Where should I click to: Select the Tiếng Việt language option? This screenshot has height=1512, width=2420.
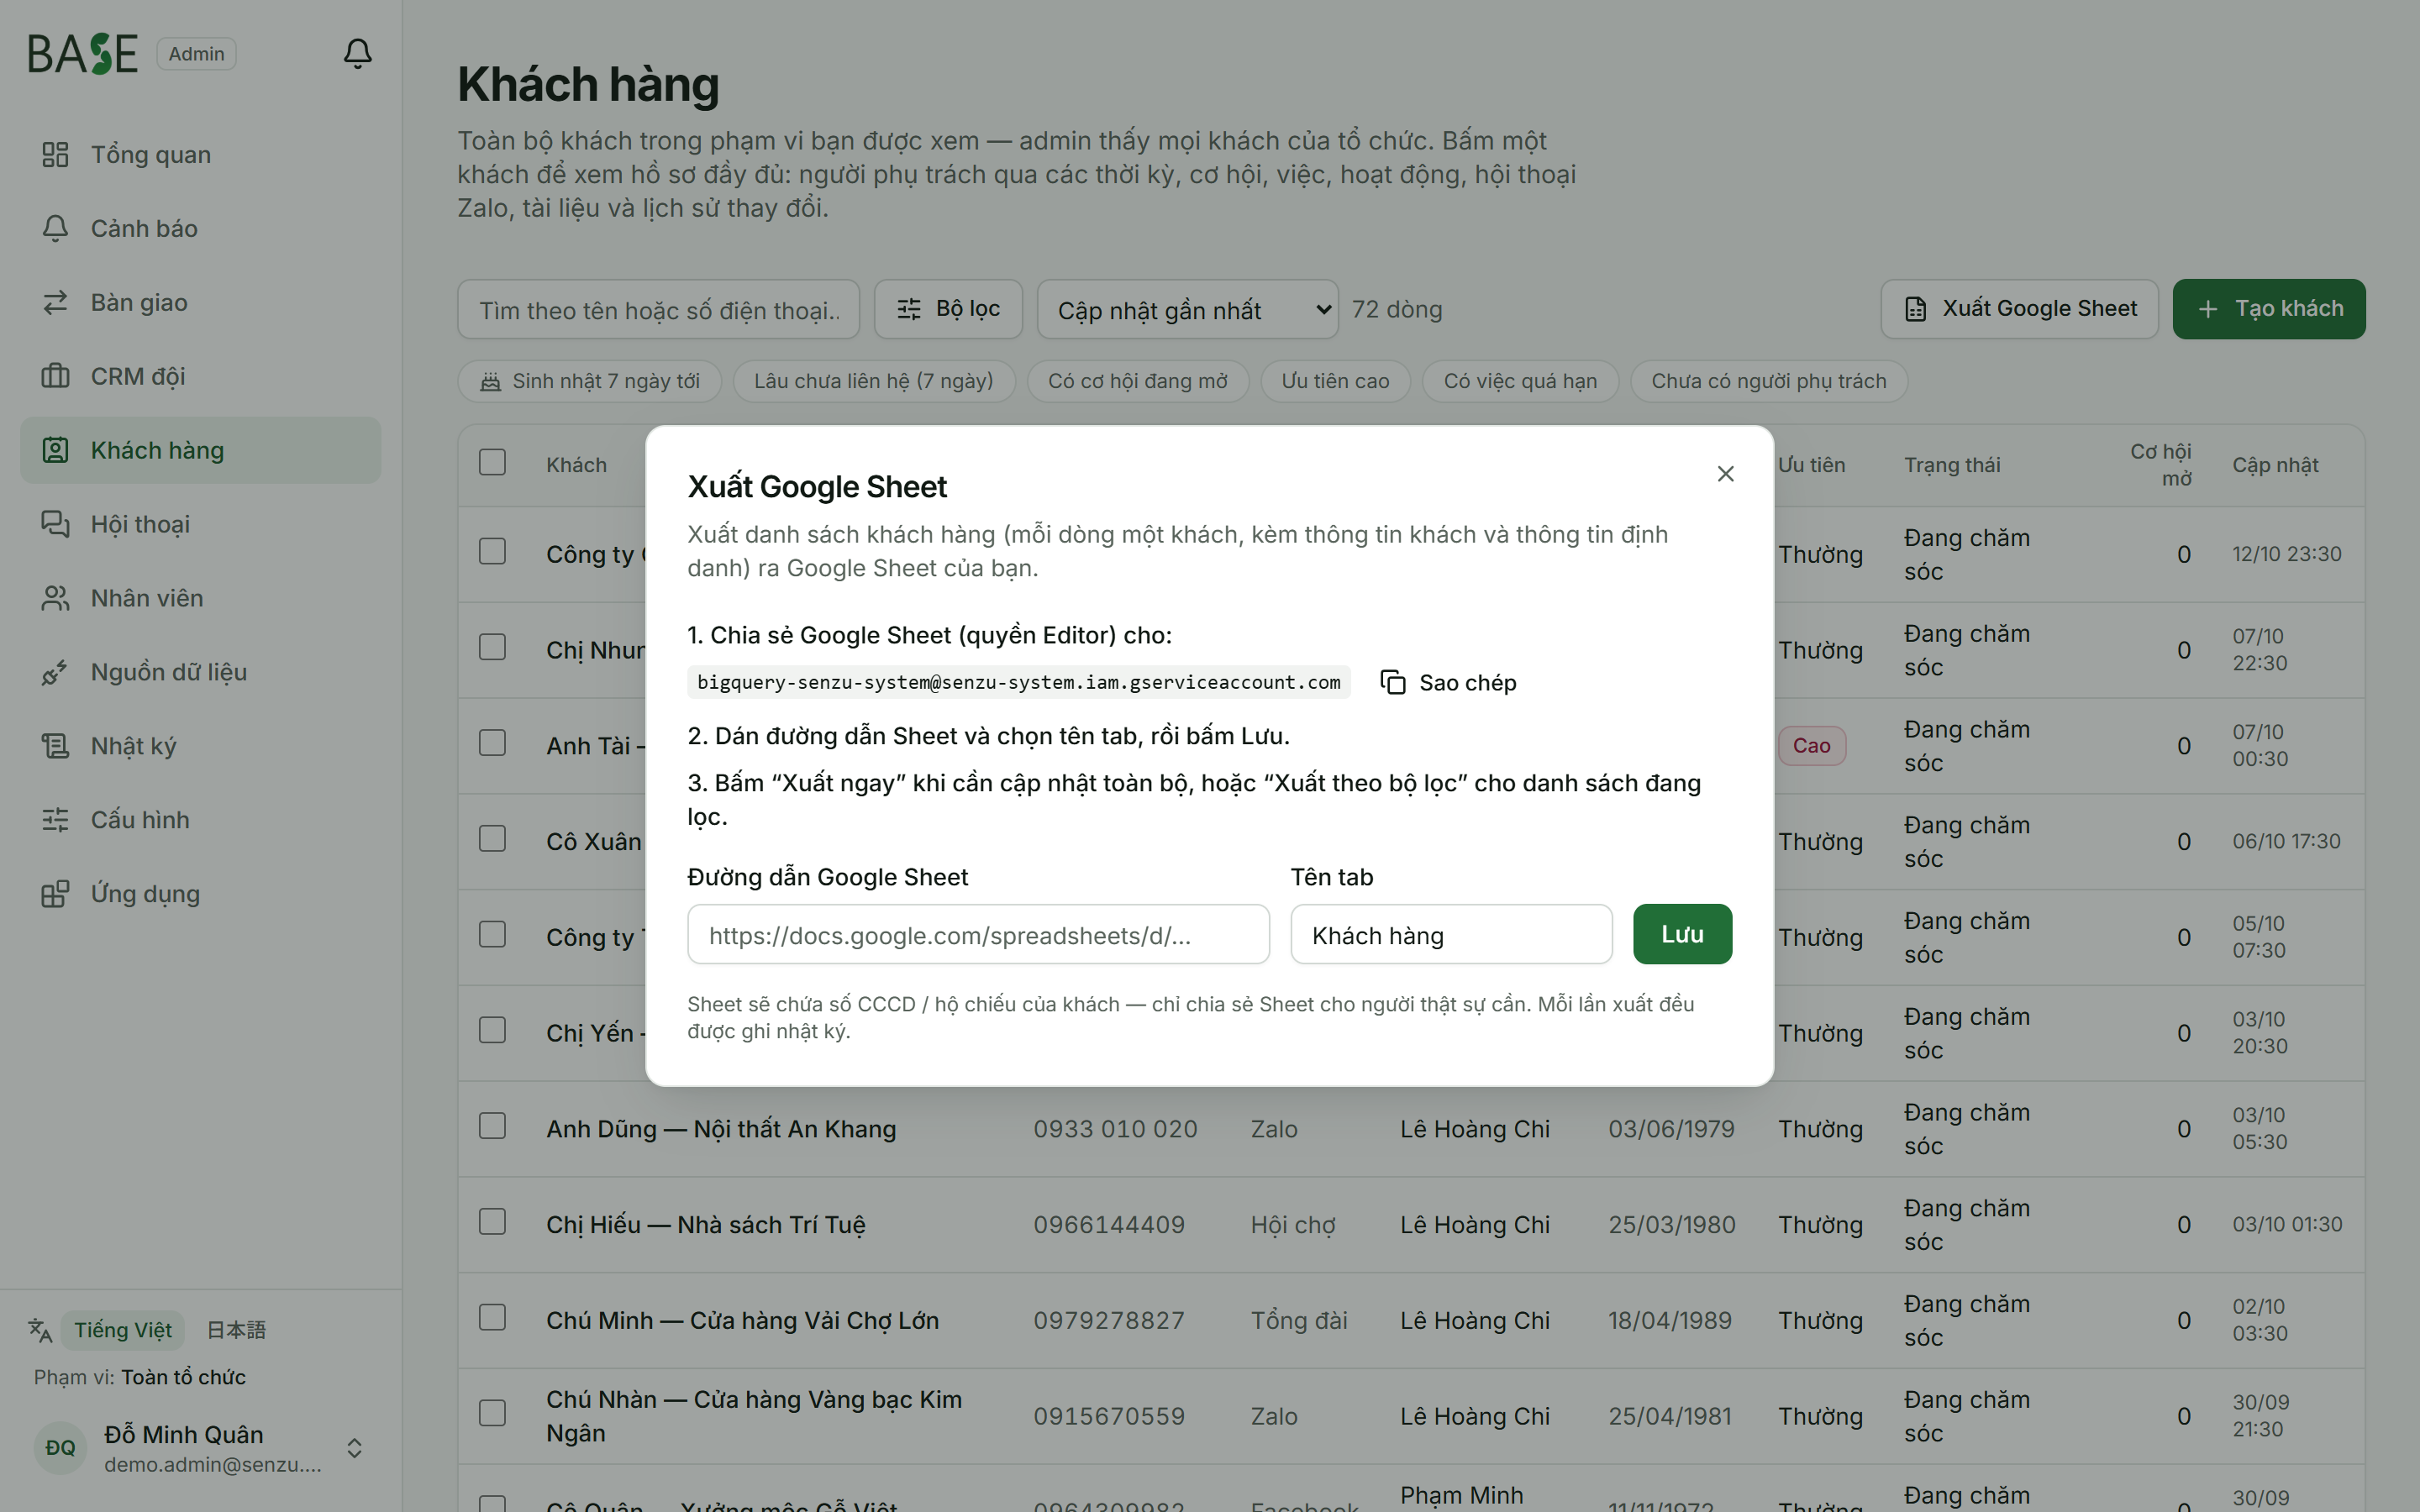(x=123, y=1330)
